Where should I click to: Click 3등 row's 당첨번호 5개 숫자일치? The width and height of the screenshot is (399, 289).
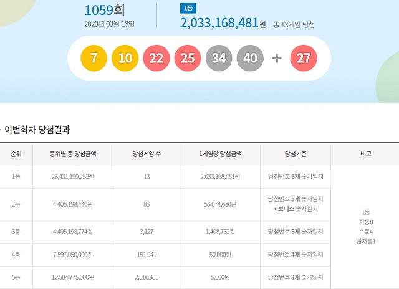[x=296, y=232]
